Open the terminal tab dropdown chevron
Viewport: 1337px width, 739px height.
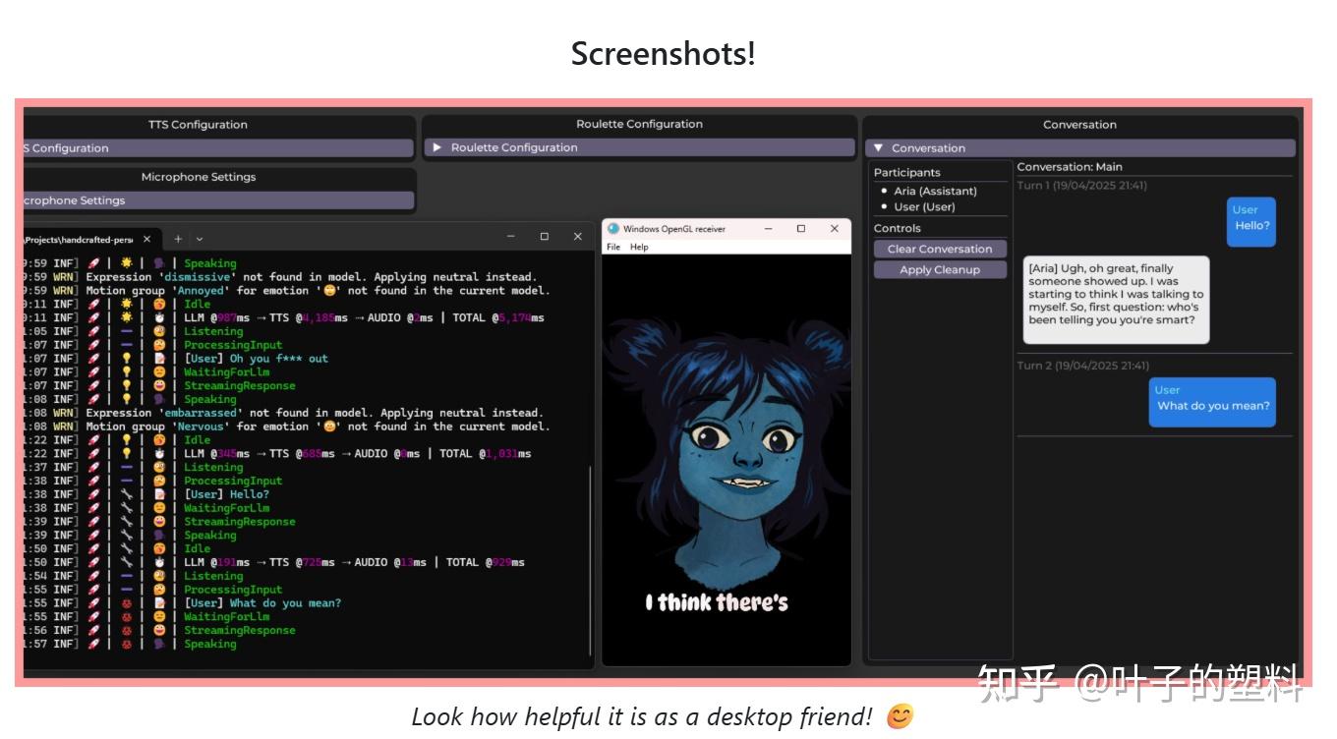pyautogui.click(x=200, y=239)
